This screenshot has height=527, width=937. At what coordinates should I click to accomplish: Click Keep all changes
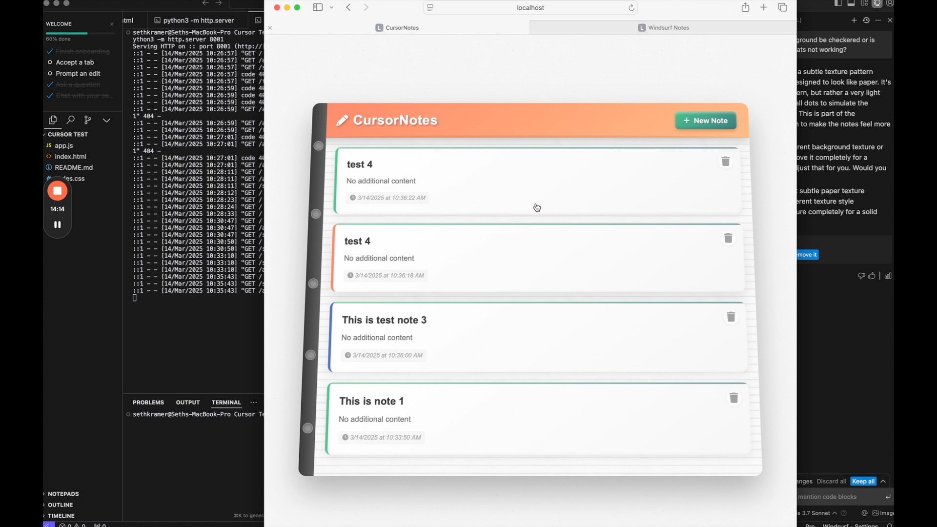coord(863,482)
